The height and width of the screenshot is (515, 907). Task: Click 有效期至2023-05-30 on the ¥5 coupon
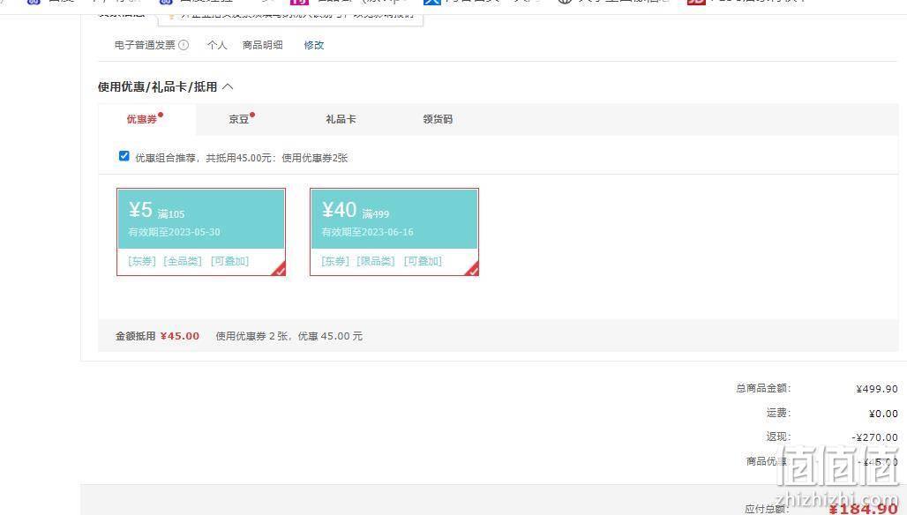coord(174,232)
